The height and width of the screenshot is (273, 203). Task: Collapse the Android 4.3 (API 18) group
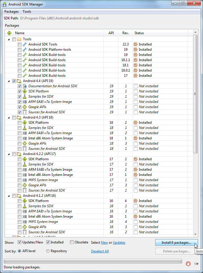point(9,118)
